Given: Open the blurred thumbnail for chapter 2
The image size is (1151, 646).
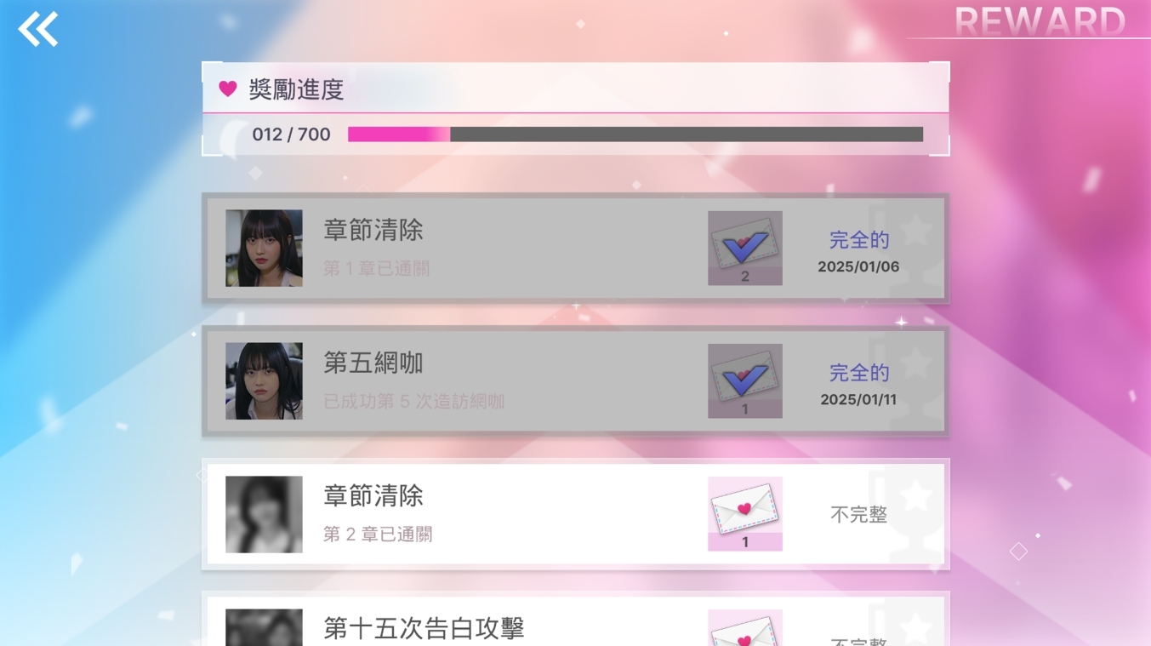Looking at the screenshot, I should pos(264,514).
